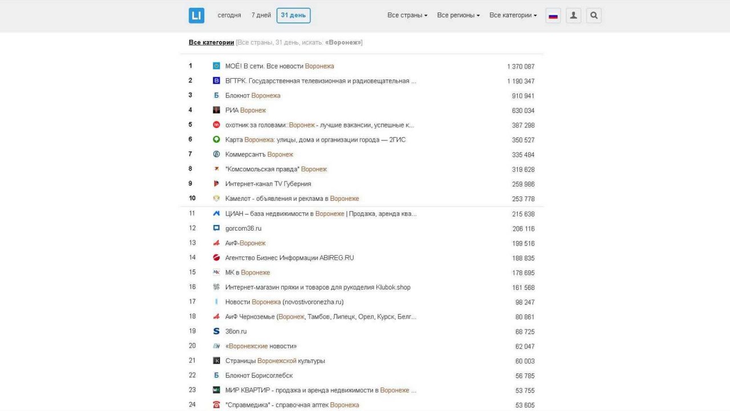Open the 36on.ru link
The height and width of the screenshot is (411, 730).
click(236, 331)
